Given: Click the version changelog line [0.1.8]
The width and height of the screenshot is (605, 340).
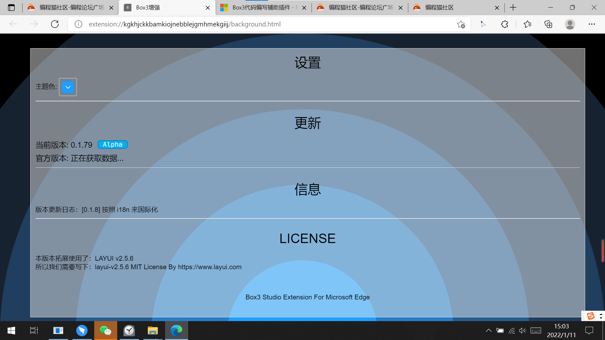Looking at the screenshot, I should click(97, 210).
